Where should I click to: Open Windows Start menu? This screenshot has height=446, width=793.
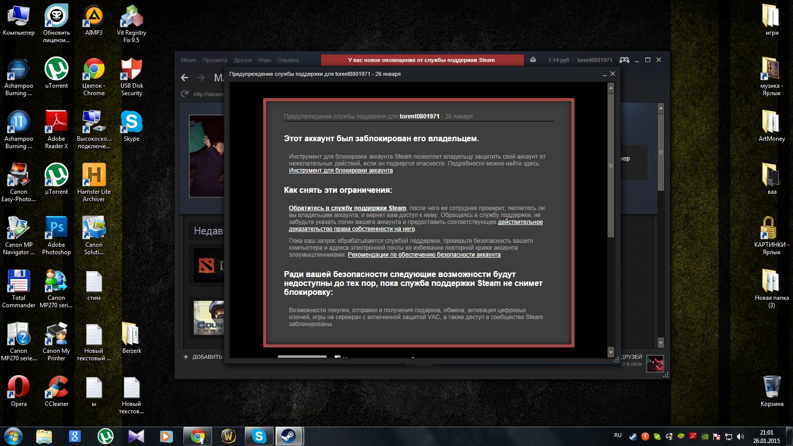click(x=13, y=437)
